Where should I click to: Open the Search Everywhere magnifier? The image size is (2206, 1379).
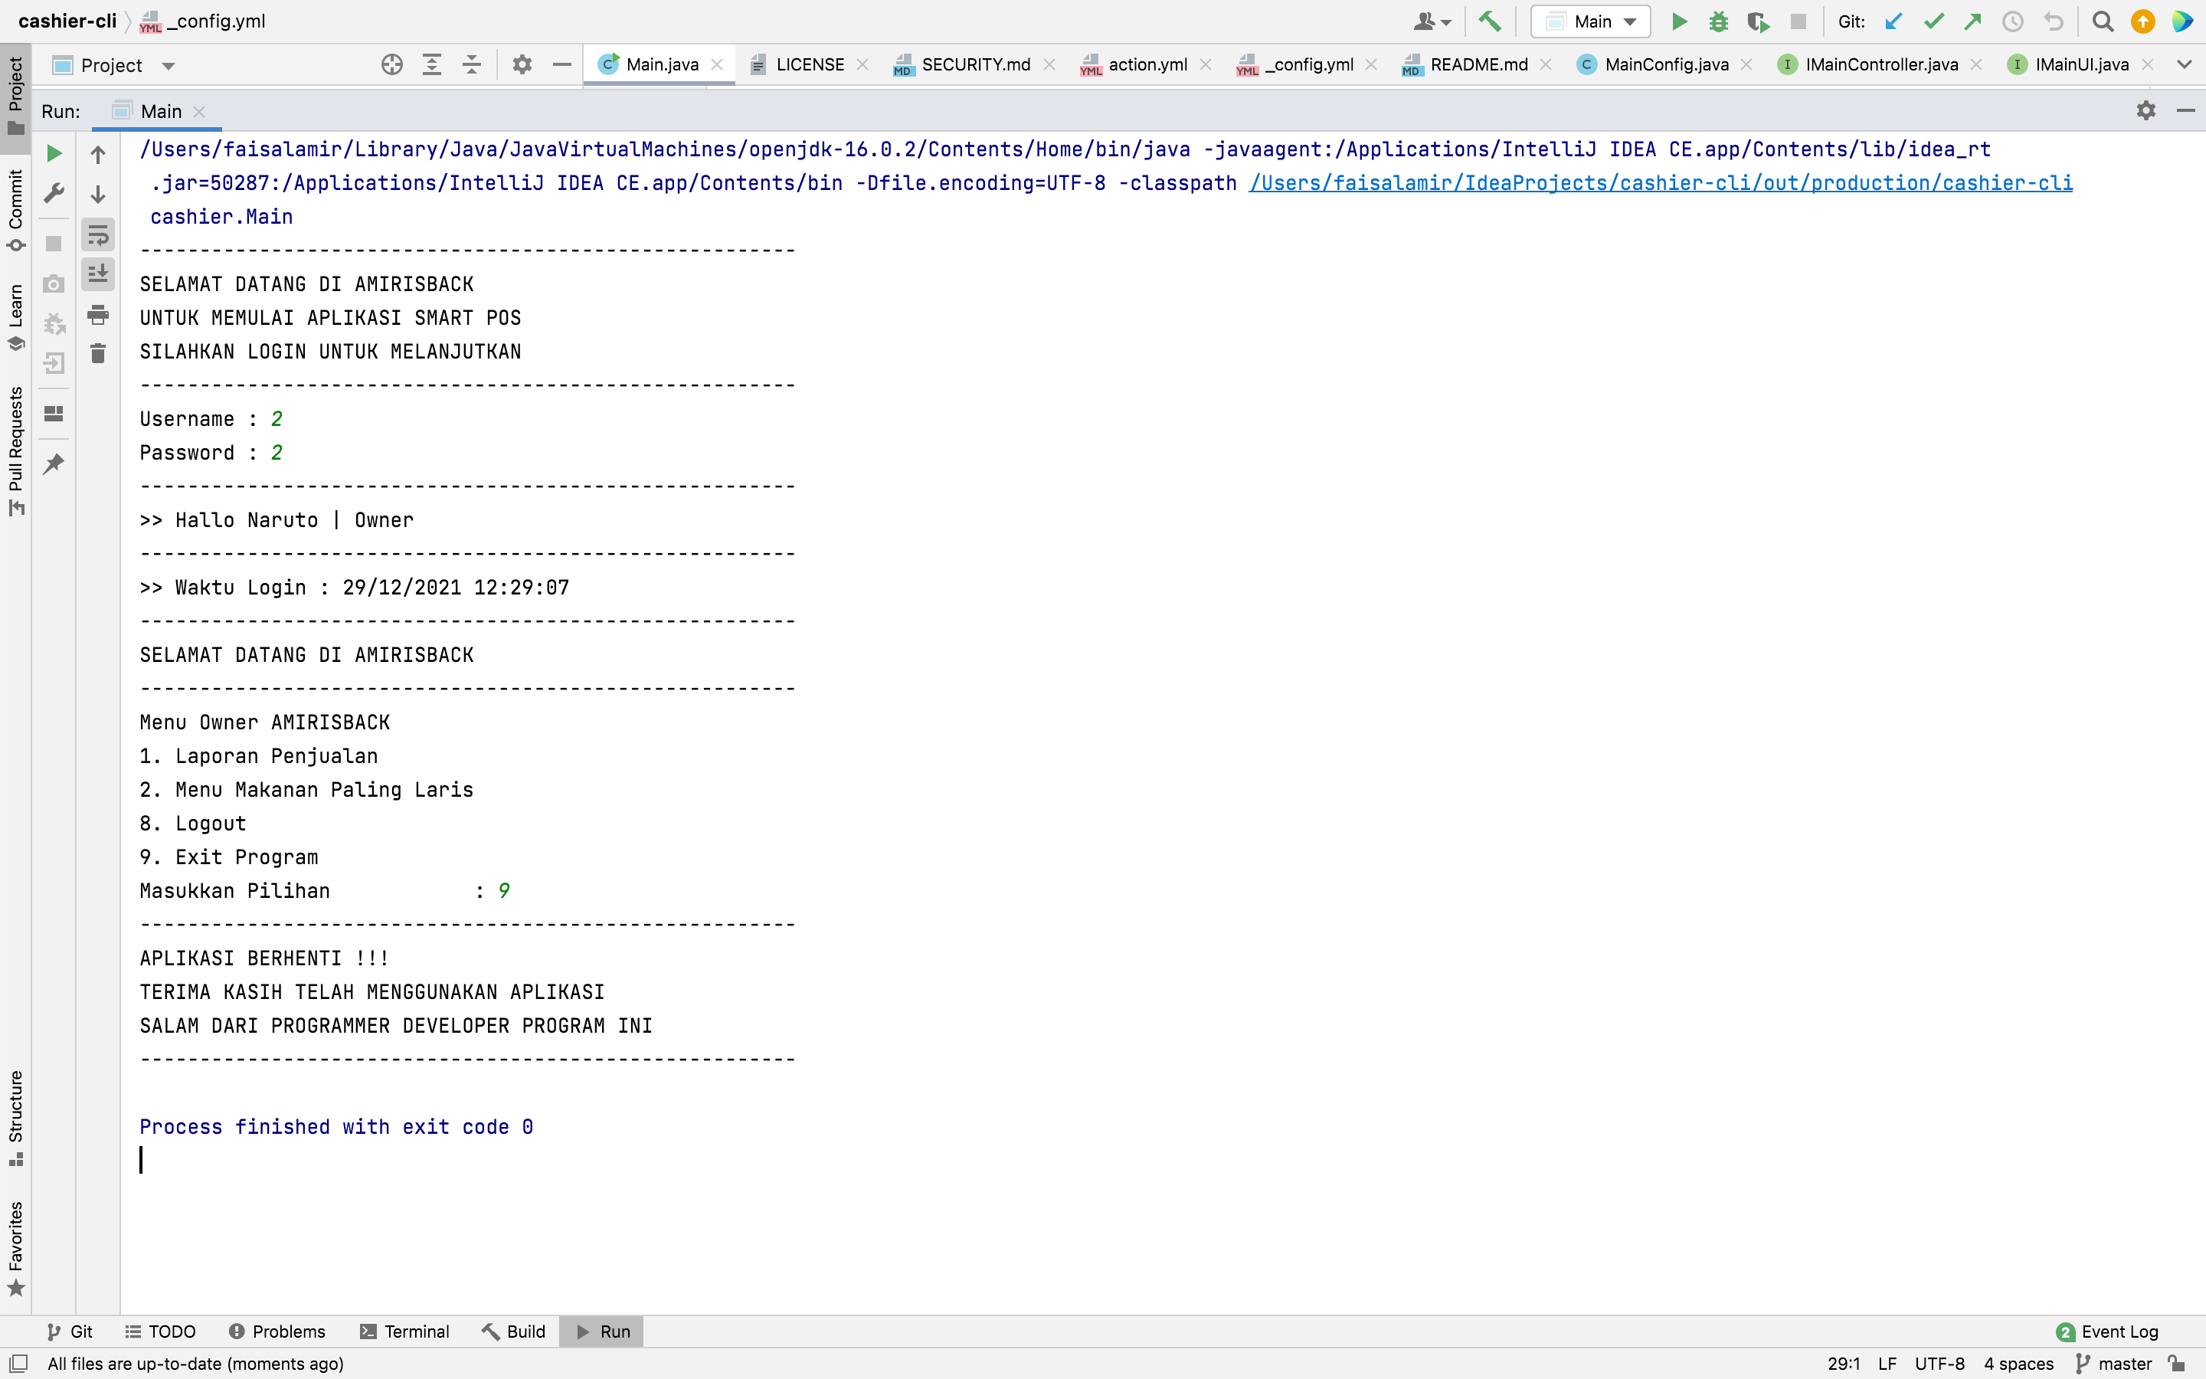[2102, 21]
